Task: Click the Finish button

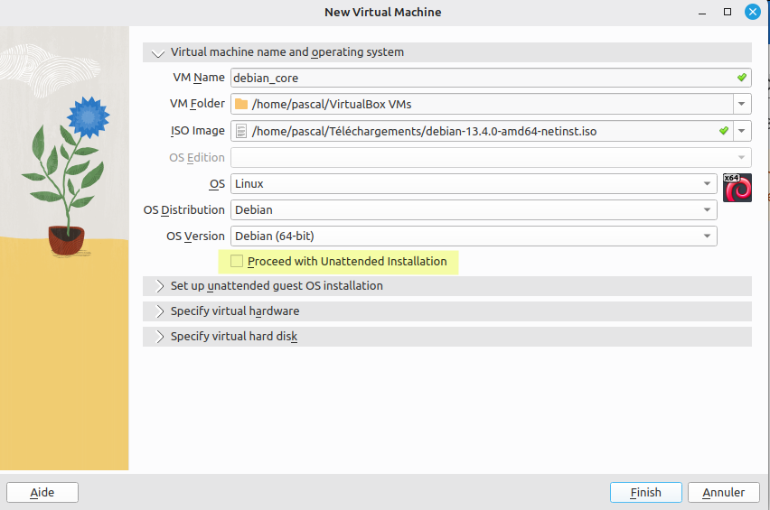Action: click(x=645, y=492)
